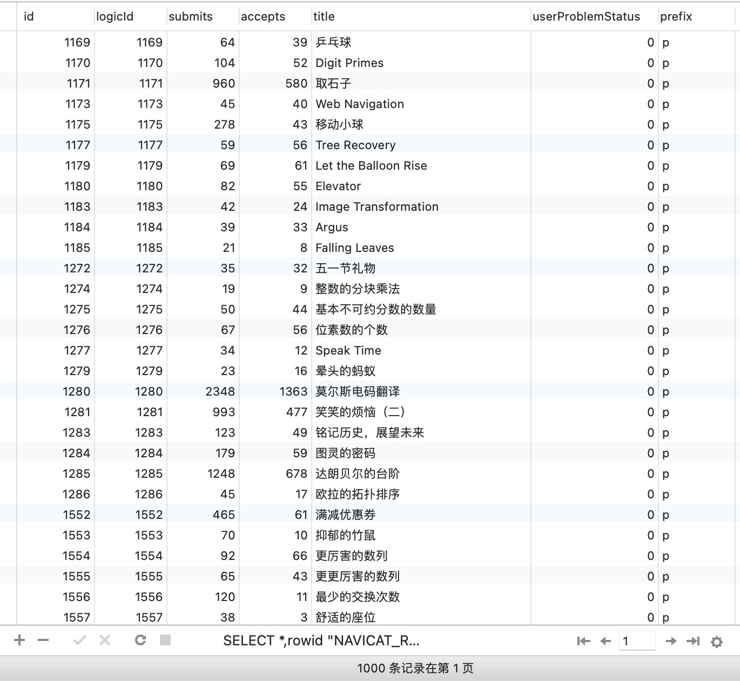The width and height of the screenshot is (740, 681).
Task: Select the title cell '最少的交换次数'
Action: [x=421, y=597]
